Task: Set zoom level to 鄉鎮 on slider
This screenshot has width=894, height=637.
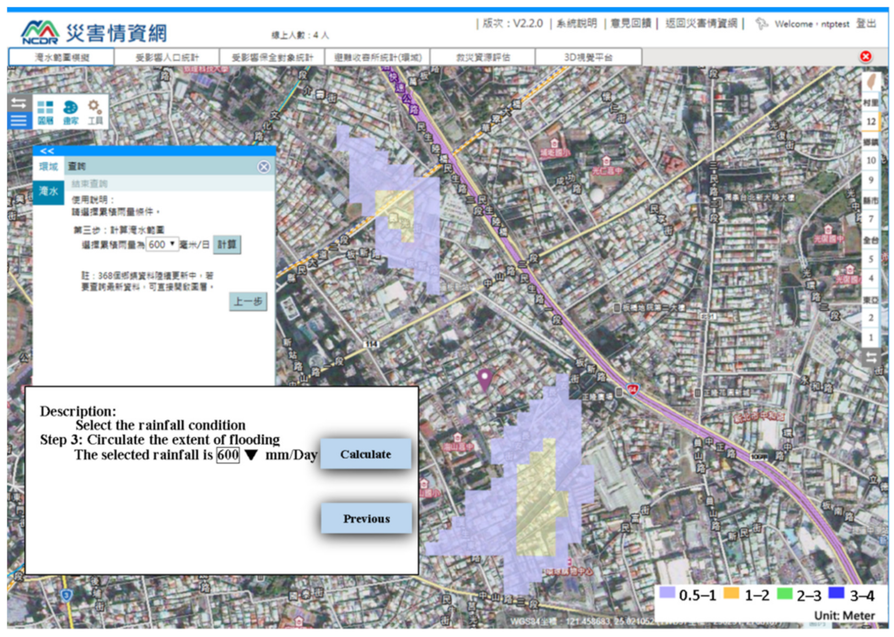Action: [871, 142]
